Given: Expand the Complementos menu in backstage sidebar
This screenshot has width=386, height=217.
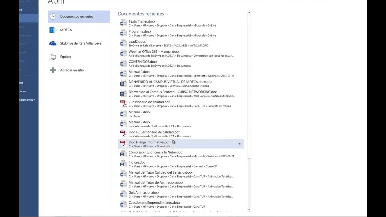Looking at the screenshot, I should [x=27, y=100].
